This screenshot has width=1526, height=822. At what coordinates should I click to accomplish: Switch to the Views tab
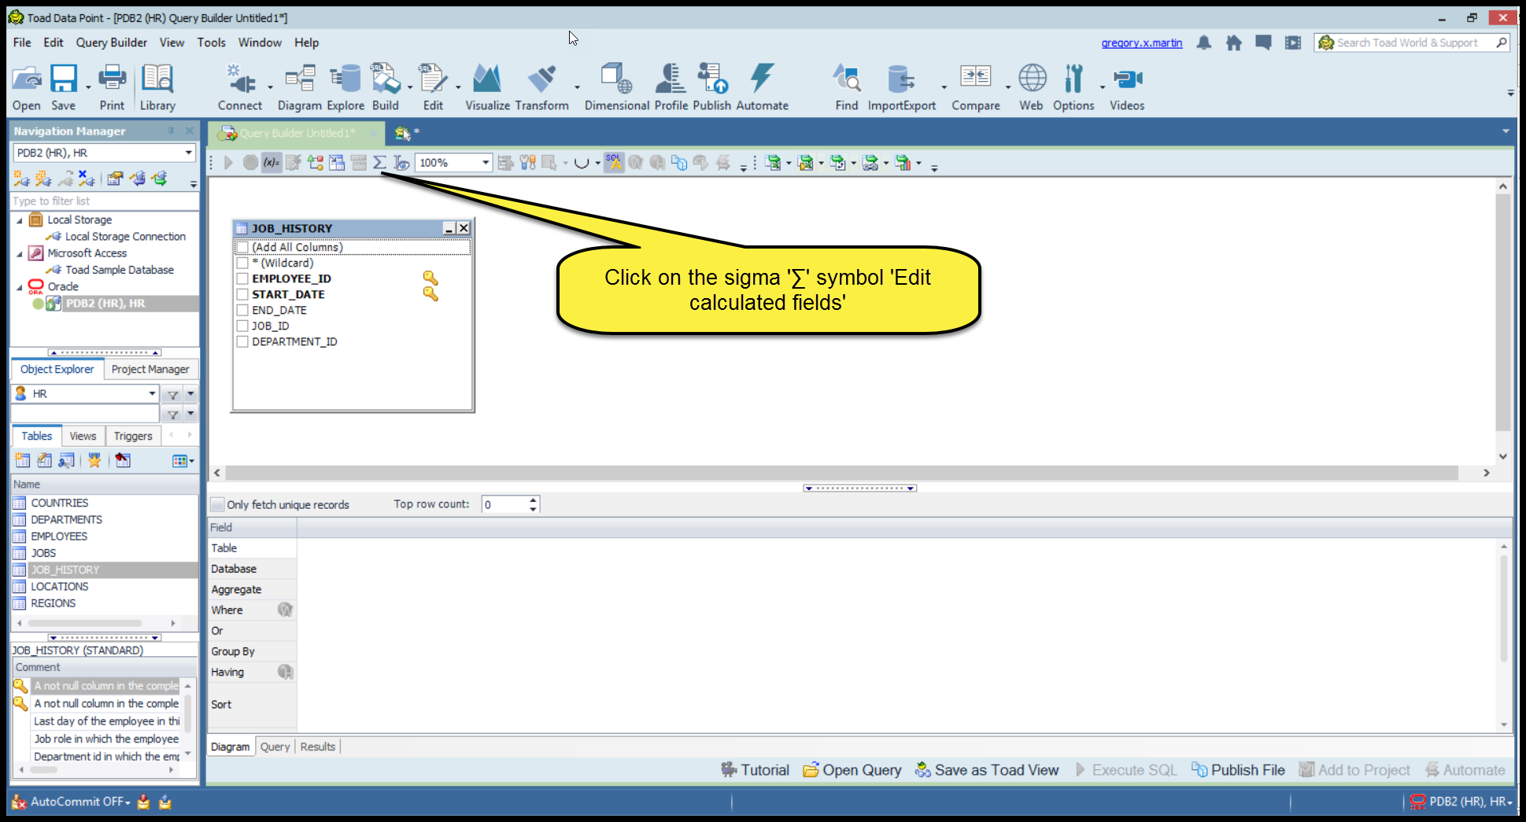click(x=83, y=436)
